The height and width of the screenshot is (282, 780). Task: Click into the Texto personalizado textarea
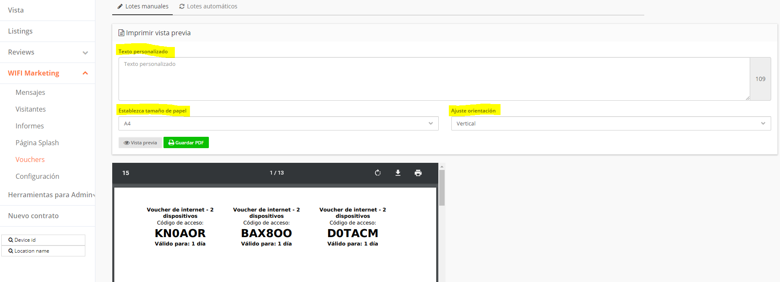point(434,79)
